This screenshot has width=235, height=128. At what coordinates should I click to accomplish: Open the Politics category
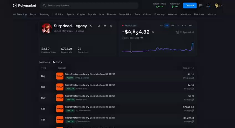click(x=59, y=14)
